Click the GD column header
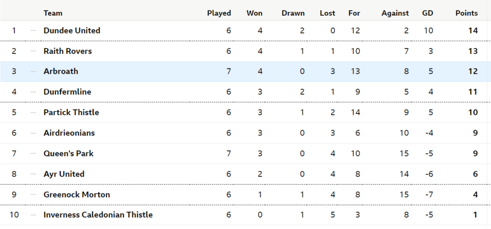 click(x=428, y=13)
